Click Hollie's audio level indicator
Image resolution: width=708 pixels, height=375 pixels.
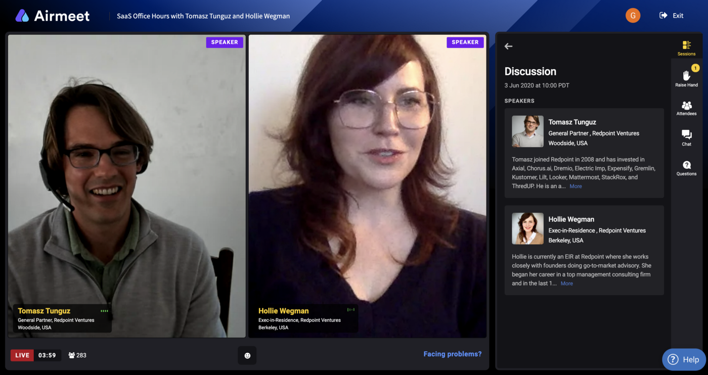(x=350, y=309)
